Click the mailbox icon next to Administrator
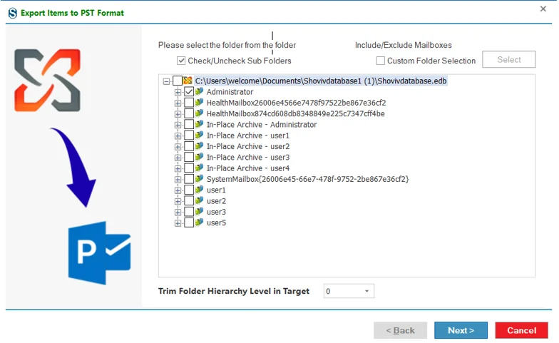This screenshot has height=343, width=559. (200, 91)
